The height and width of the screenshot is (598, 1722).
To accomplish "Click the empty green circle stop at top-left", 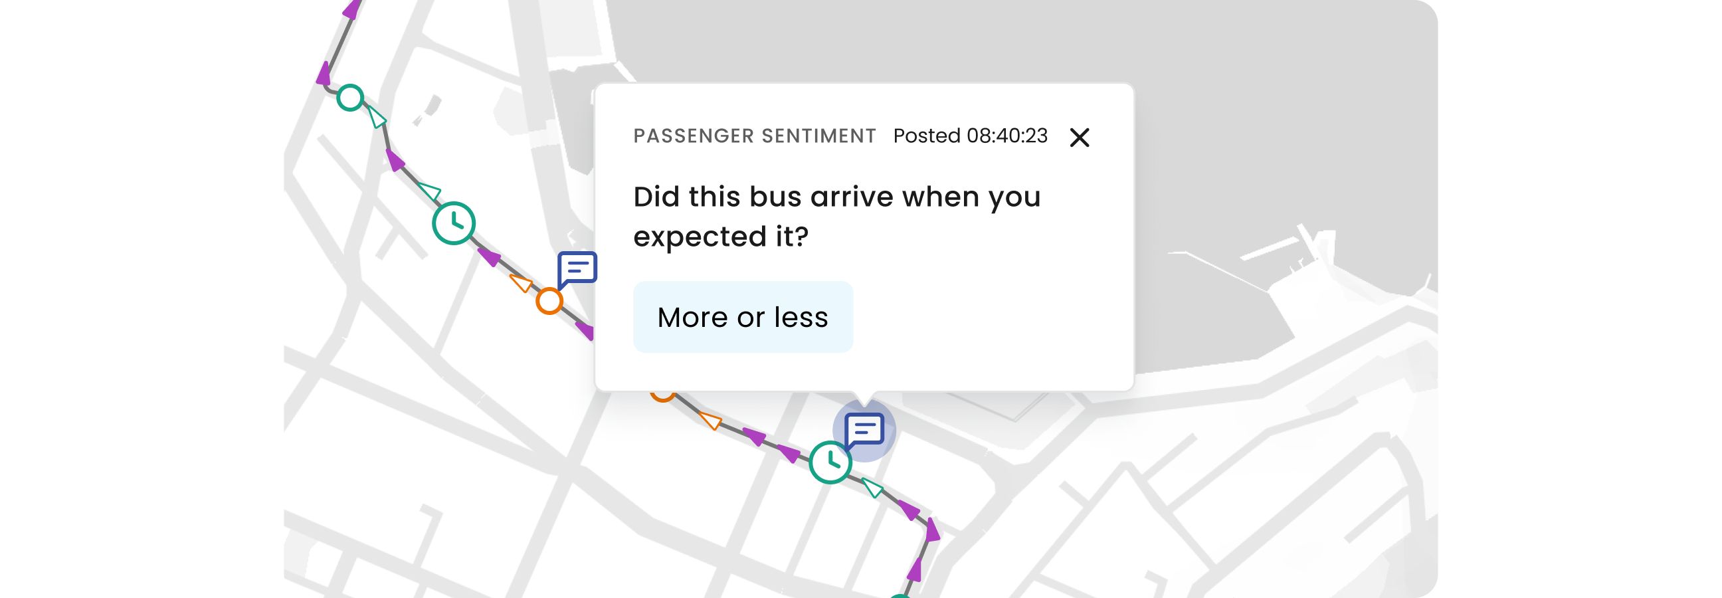I will [349, 98].
